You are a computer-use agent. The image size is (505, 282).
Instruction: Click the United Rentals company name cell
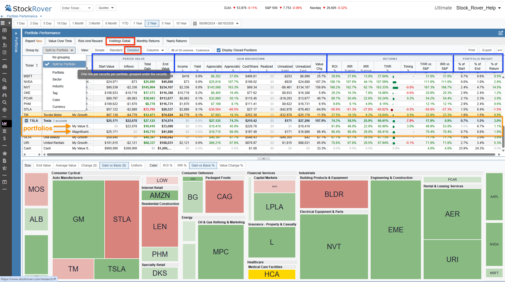pyautogui.click(x=54, y=143)
